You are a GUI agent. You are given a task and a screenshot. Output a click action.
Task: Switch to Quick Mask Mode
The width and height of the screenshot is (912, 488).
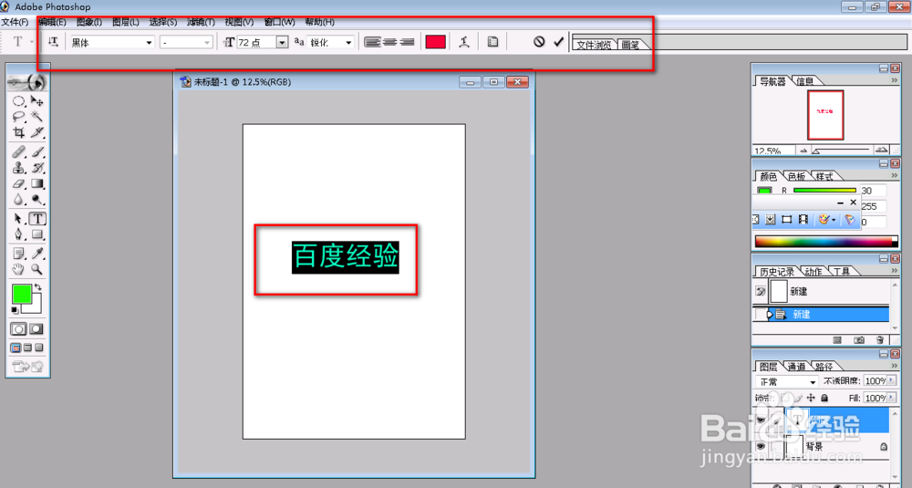pyautogui.click(x=36, y=329)
